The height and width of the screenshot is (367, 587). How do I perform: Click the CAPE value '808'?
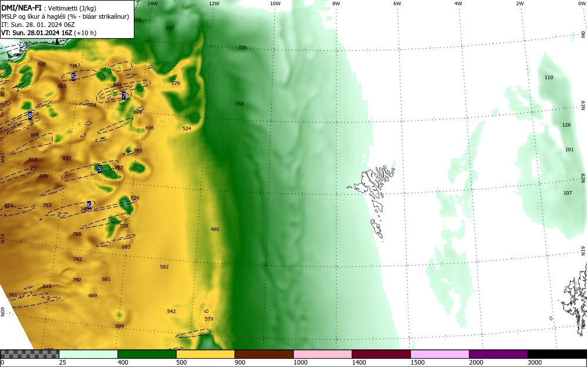tap(35, 135)
